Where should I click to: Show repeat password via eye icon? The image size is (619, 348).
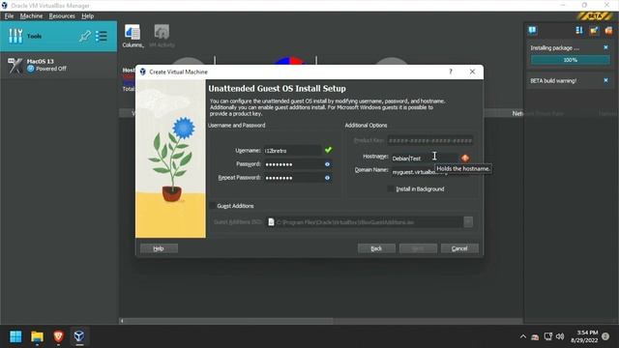(x=327, y=178)
